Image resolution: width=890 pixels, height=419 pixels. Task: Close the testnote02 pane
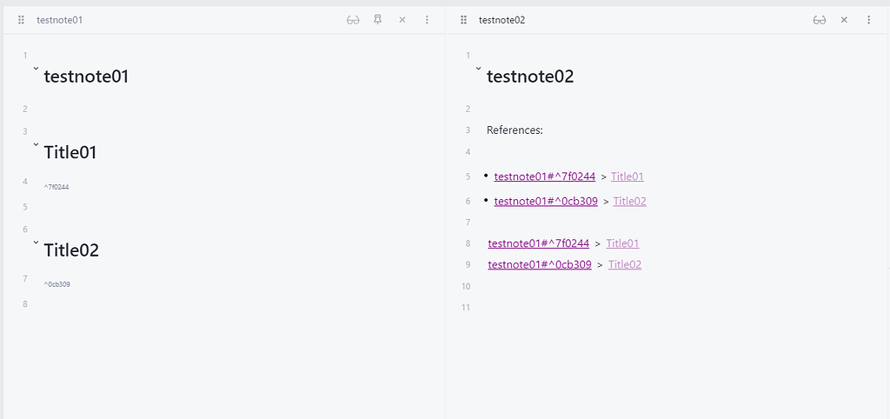pos(844,20)
